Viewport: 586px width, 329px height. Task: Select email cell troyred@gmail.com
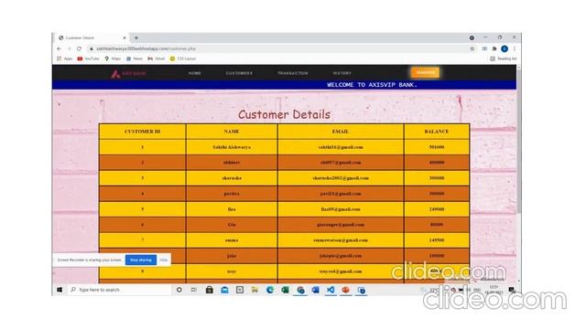[341, 271]
